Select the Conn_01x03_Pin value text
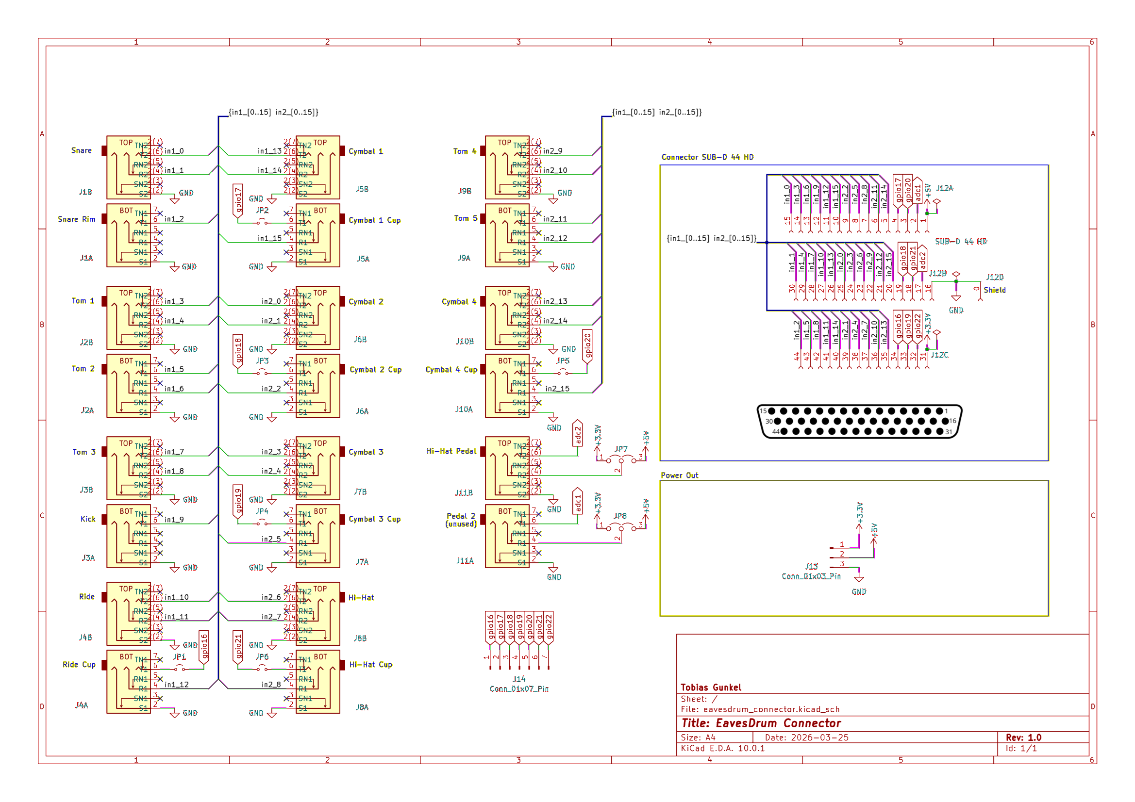Viewport: 1135px width, 802px height. click(811, 577)
